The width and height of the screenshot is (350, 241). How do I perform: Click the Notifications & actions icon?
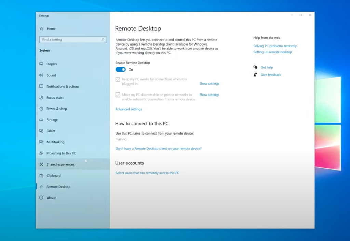pos(41,86)
